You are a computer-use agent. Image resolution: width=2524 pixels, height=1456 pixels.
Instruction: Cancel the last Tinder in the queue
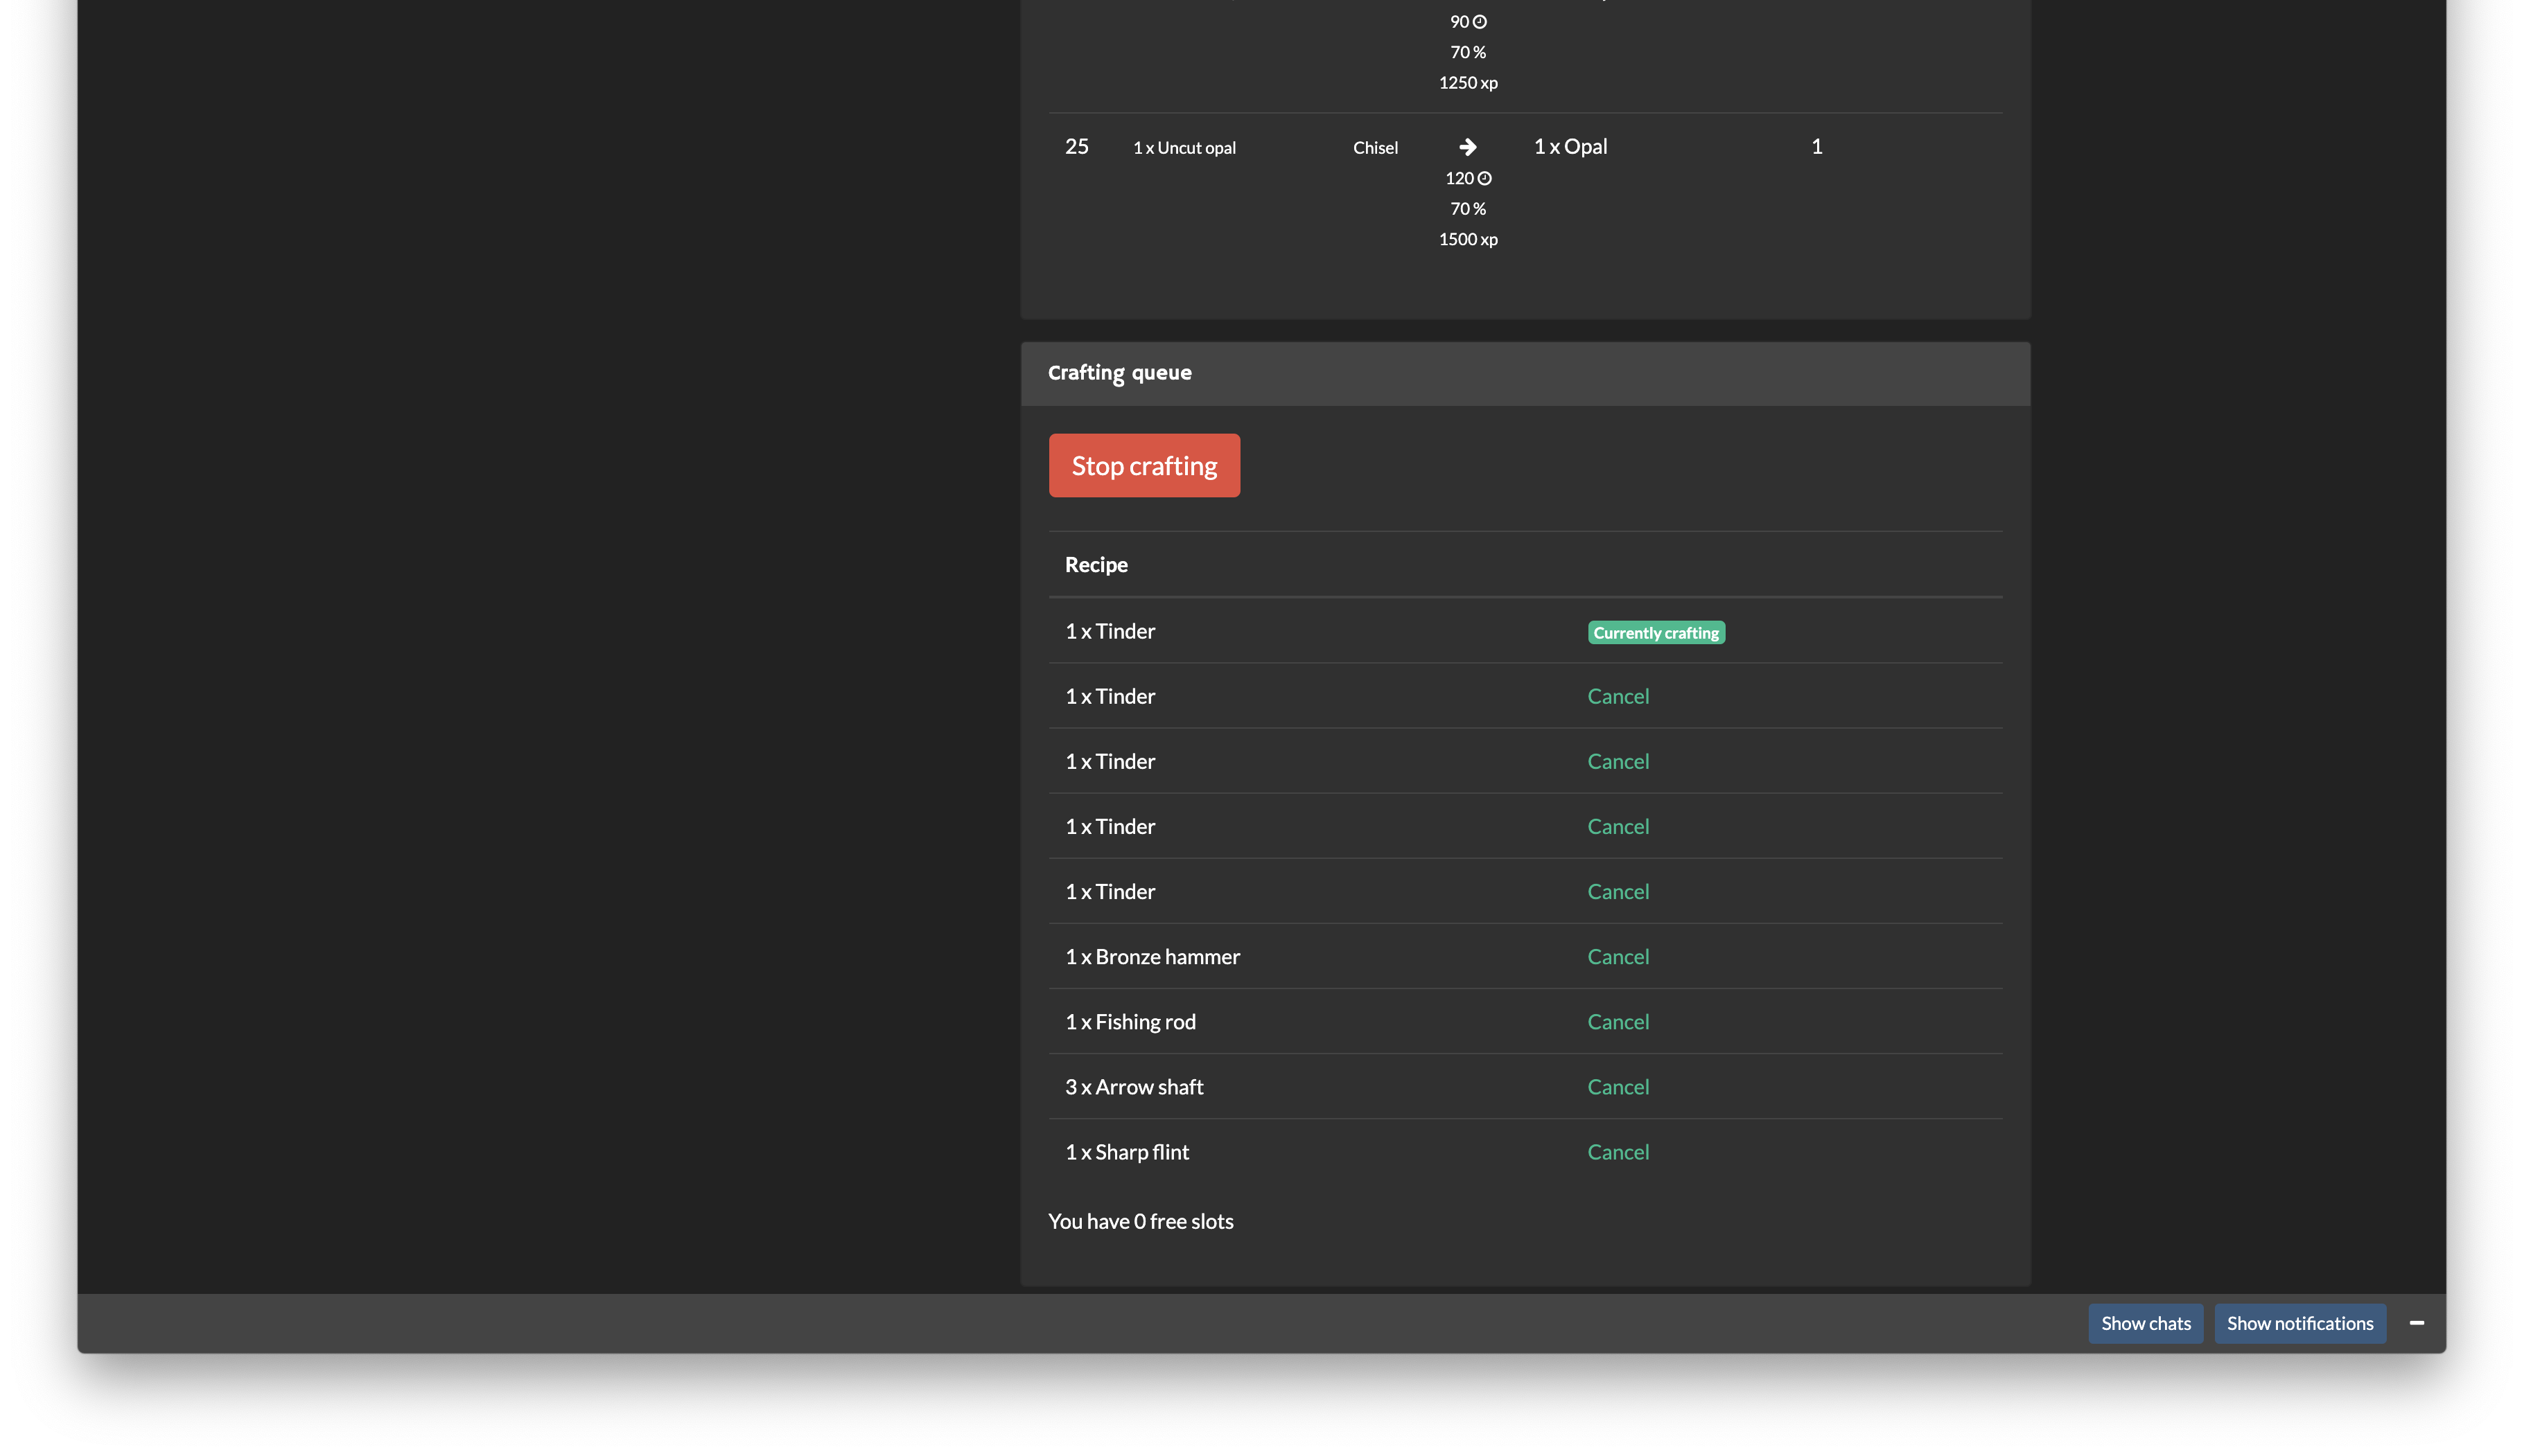click(x=1618, y=891)
